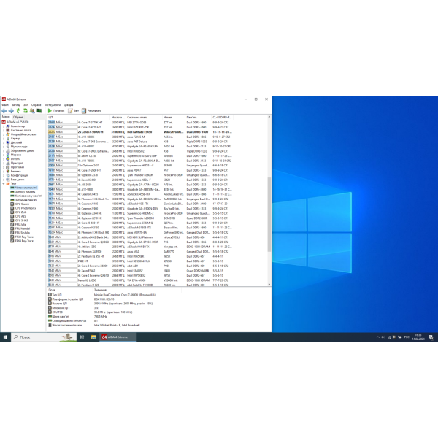Click the Результати toolbar button
The height and width of the screenshot is (438, 438).
coord(92,111)
